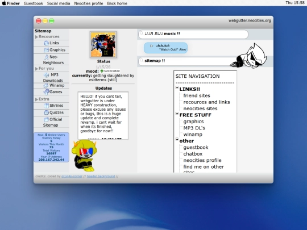Click the Shrines sidebar icon

pos(46,106)
